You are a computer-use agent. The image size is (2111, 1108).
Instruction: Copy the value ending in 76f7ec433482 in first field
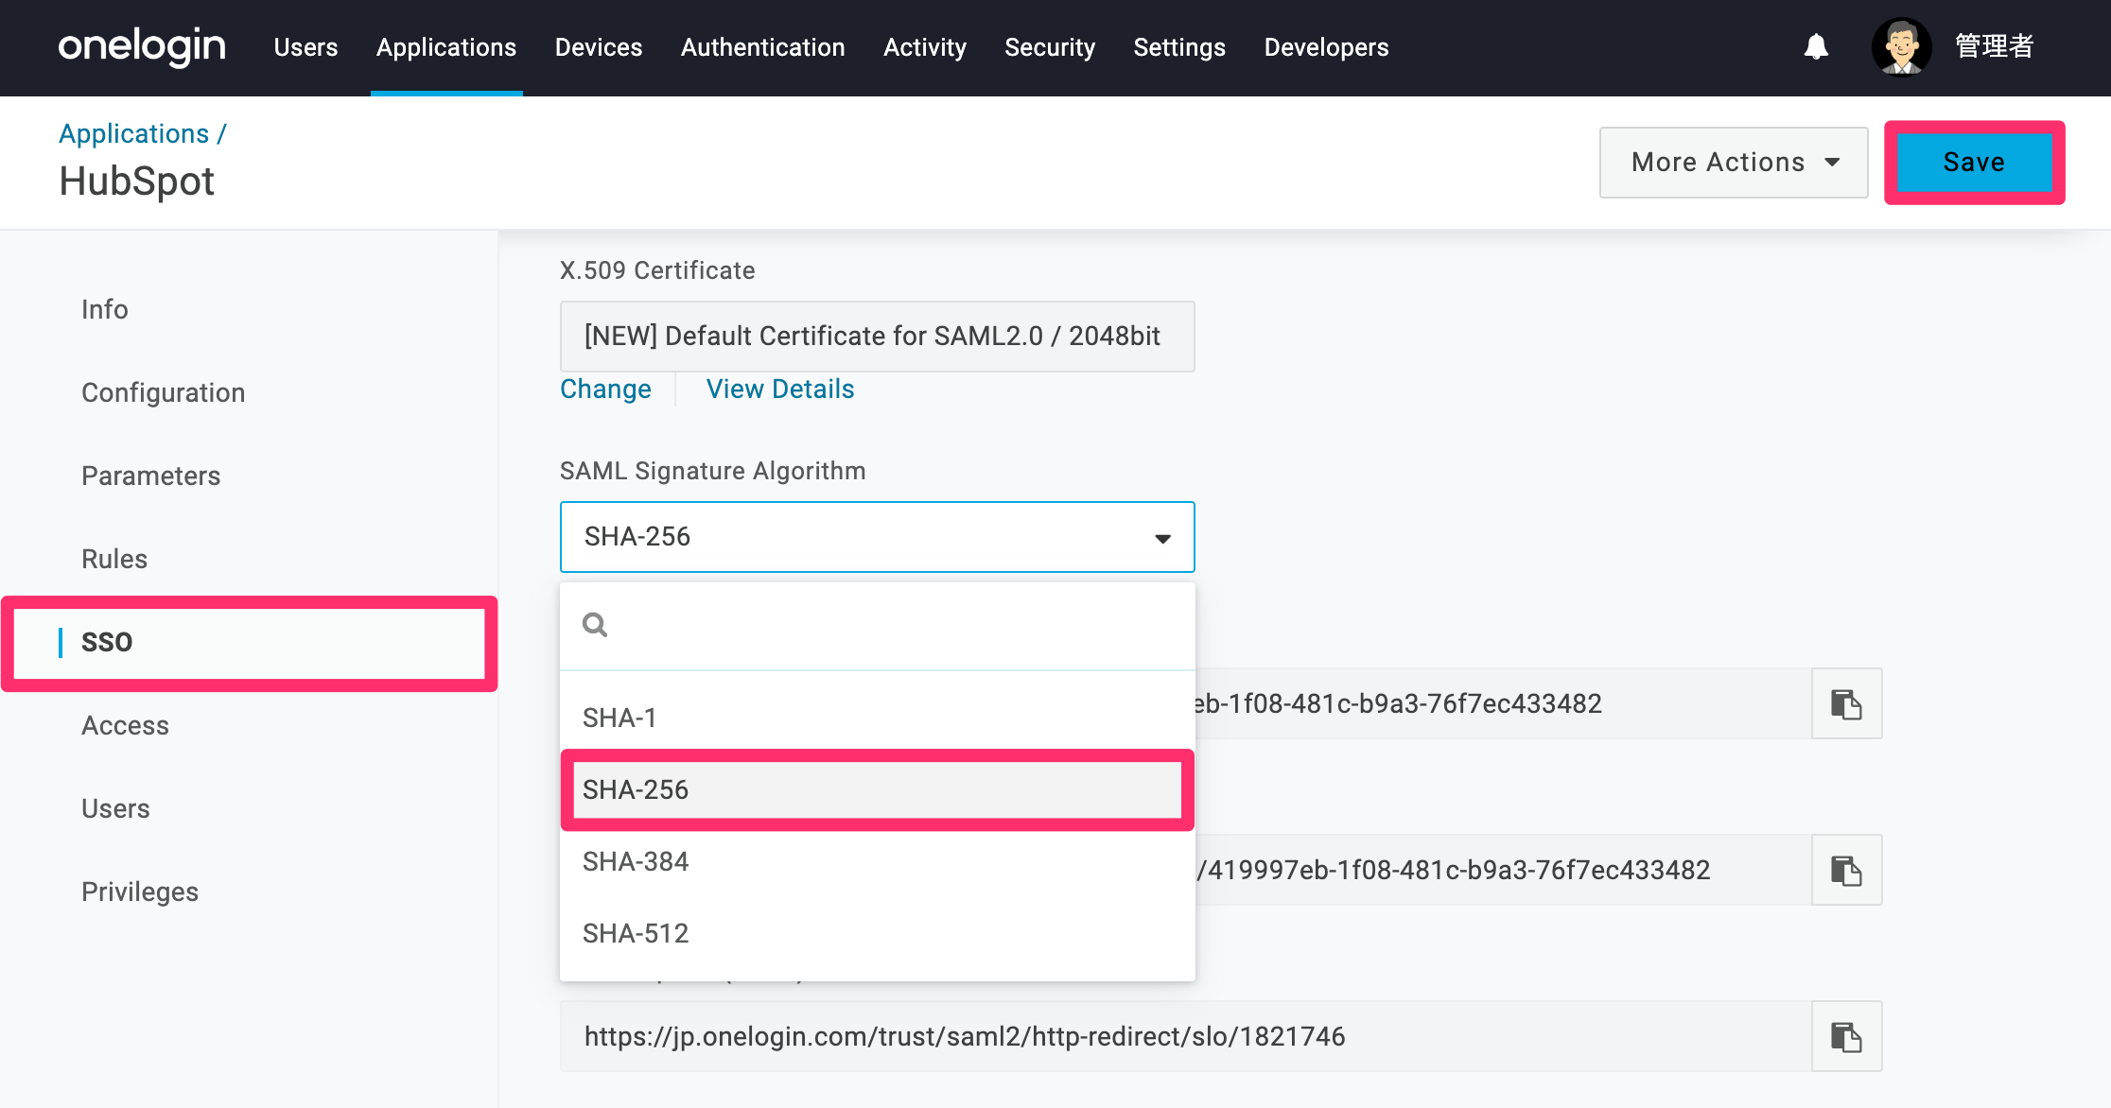click(x=1846, y=703)
